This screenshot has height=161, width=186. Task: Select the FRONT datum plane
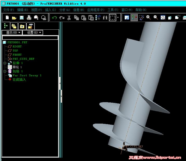[x=17, y=55]
